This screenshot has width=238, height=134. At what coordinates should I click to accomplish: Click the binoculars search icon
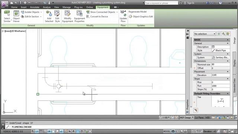(x=180, y=3)
